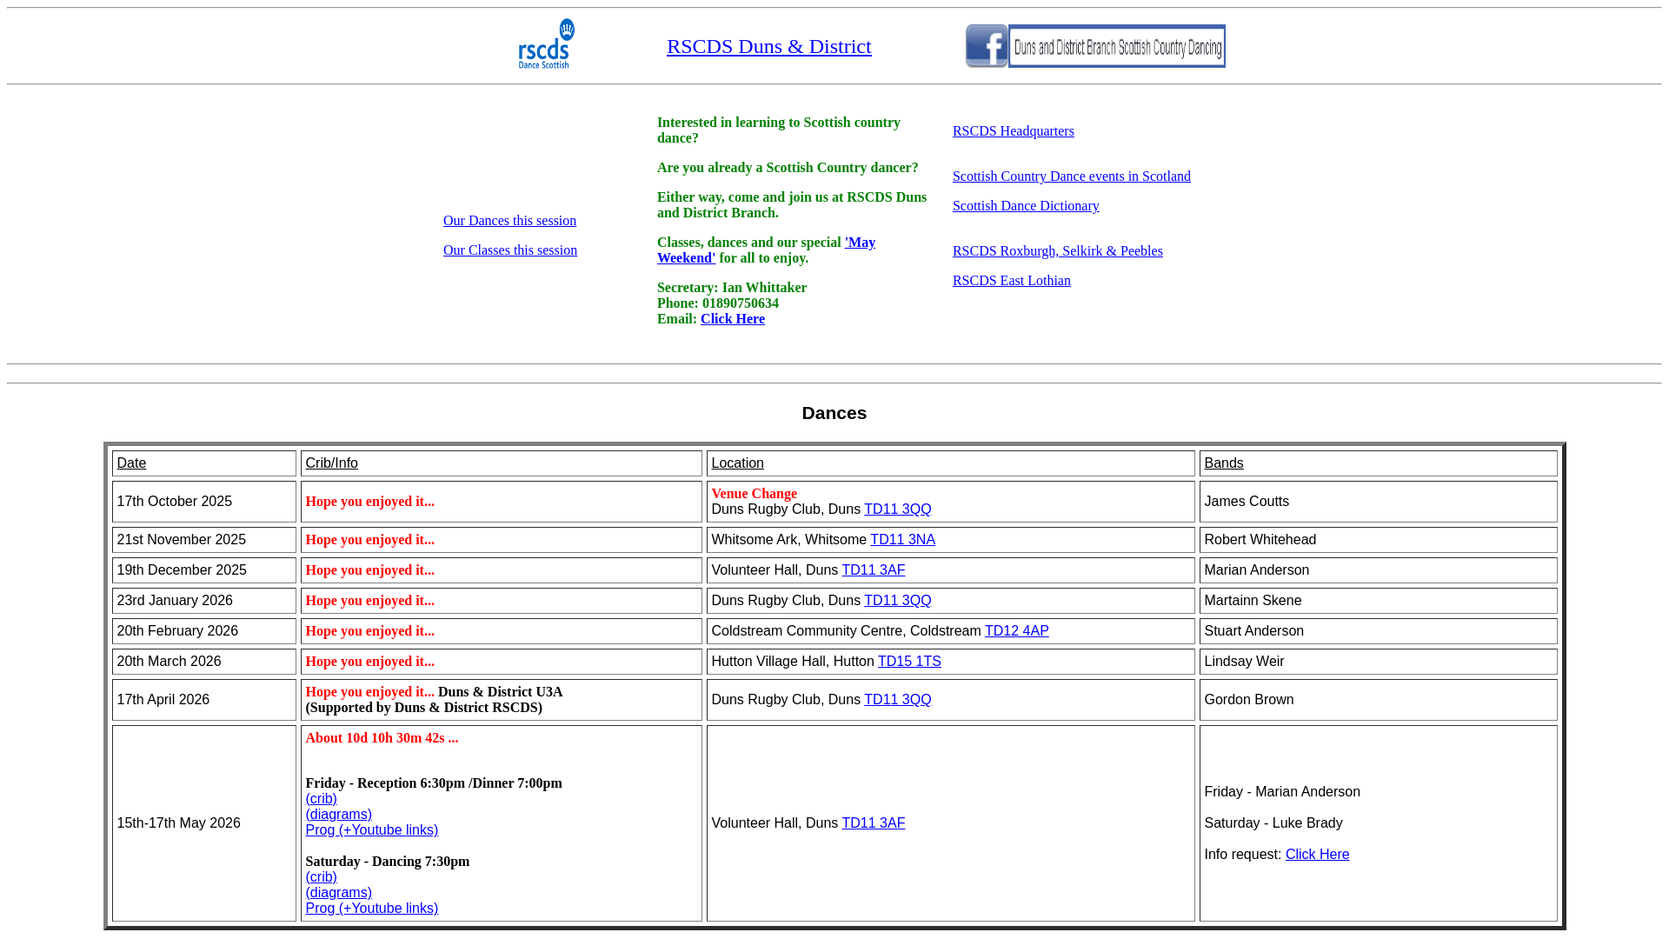1669x939 pixels.
Task: Select the 20th February 2026 date cell
Action: point(204,631)
